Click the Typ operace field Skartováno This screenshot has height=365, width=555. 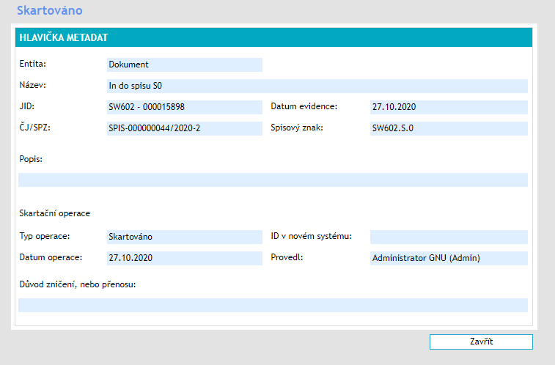(184, 237)
